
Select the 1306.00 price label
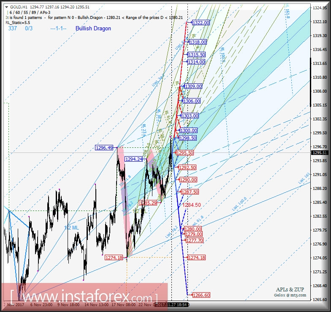pyautogui.click(x=192, y=101)
